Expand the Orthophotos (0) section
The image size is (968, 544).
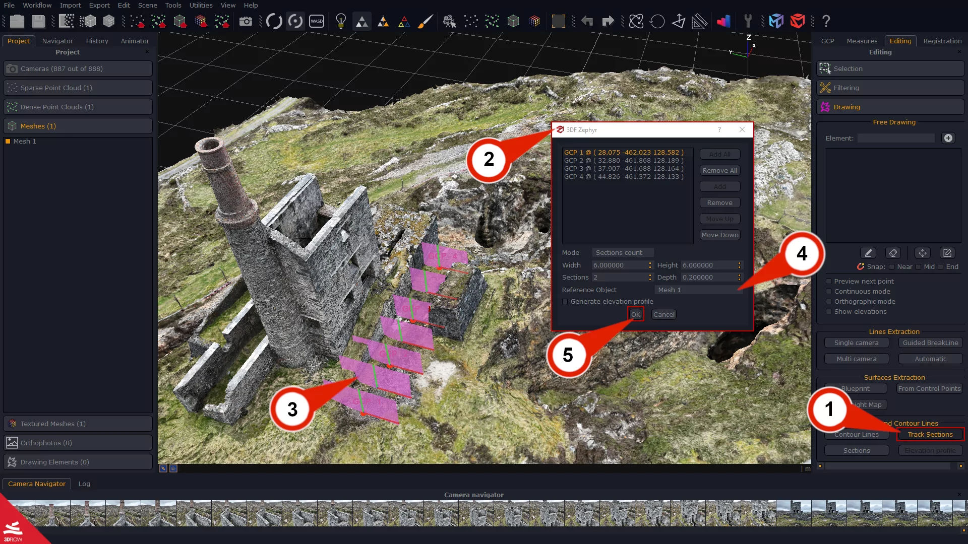(x=78, y=443)
